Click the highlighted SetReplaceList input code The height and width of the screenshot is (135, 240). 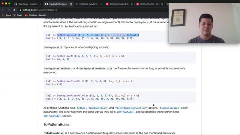(x=98, y=35)
